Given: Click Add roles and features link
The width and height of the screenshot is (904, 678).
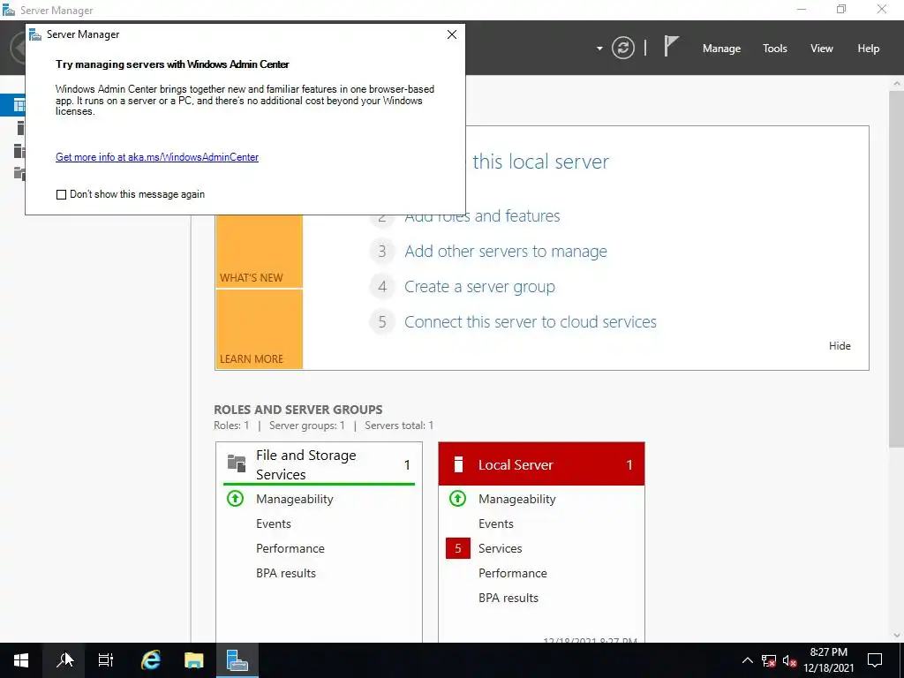Looking at the screenshot, I should [x=483, y=217].
